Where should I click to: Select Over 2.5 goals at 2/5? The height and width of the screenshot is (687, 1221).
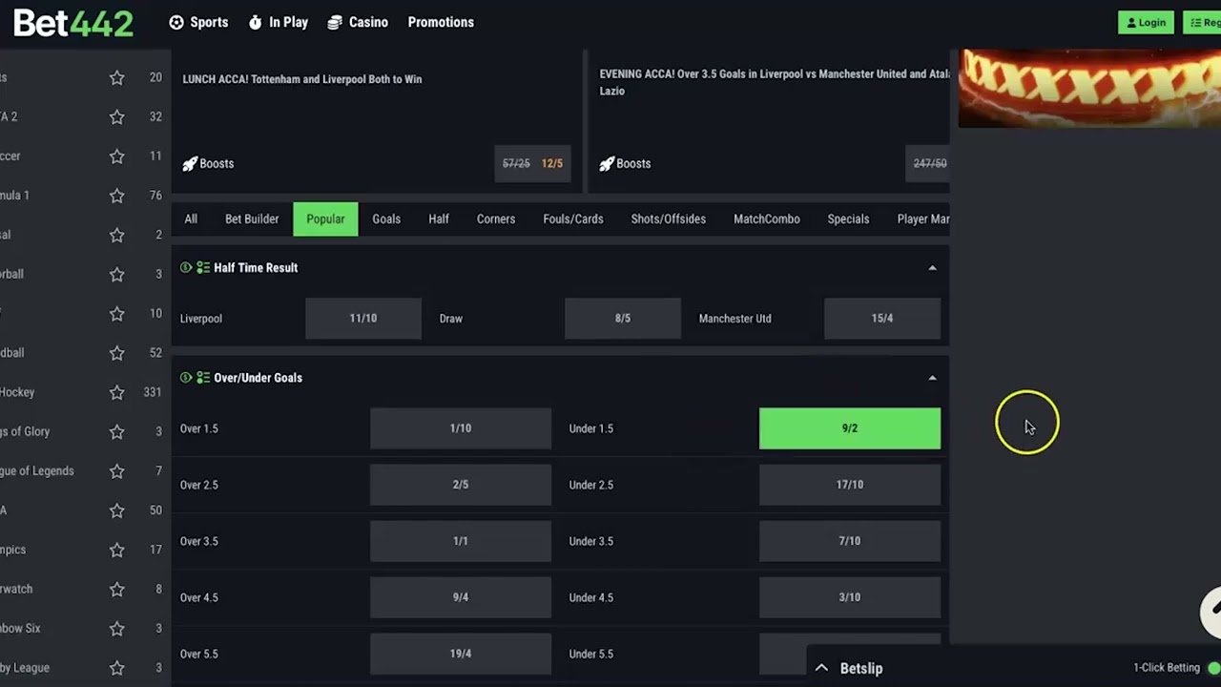pos(461,485)
